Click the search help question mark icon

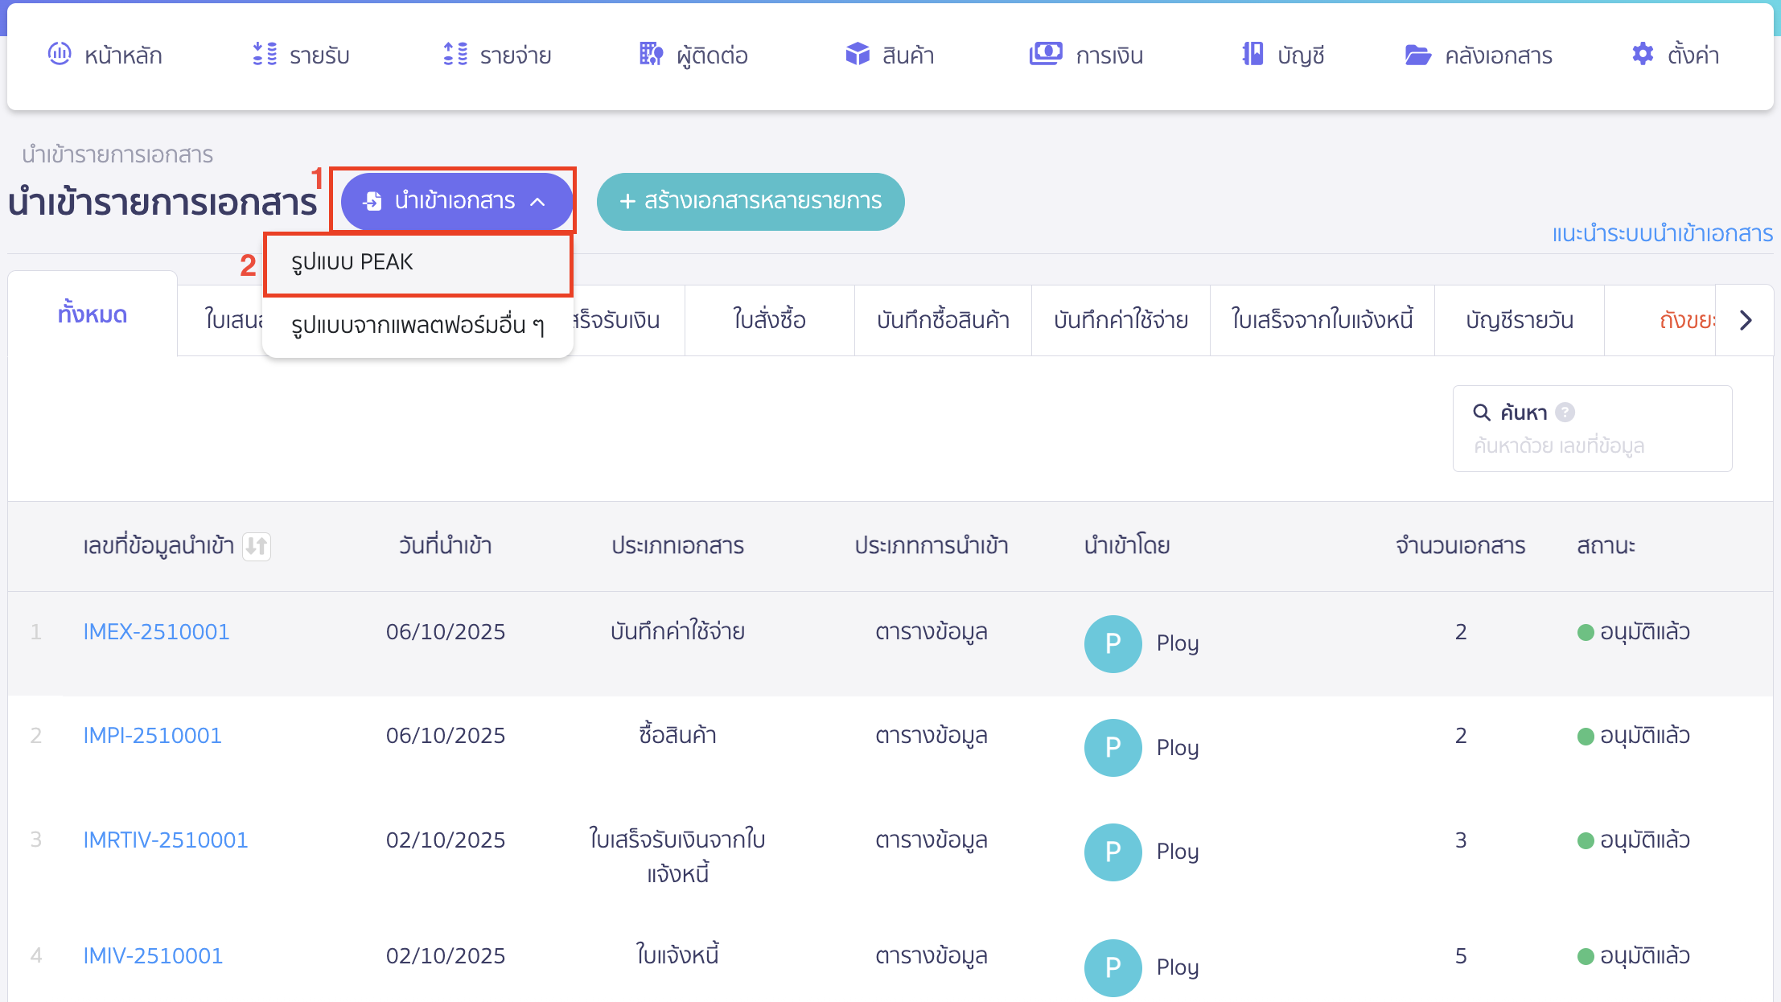click(x=1564, y=412)
